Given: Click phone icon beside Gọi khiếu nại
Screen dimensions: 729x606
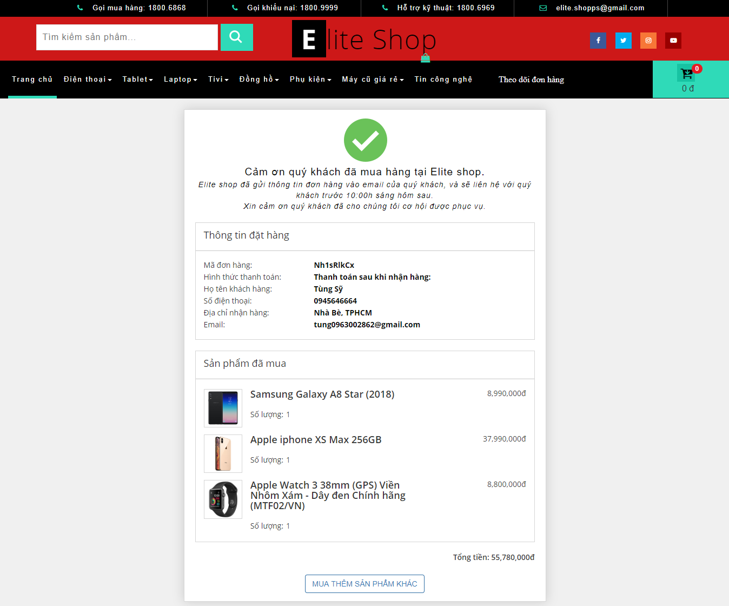Looking at the screenshot, I should coord(235,8).
